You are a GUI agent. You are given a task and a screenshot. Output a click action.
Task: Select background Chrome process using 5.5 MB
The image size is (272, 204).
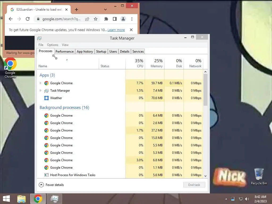click(120, 145)
